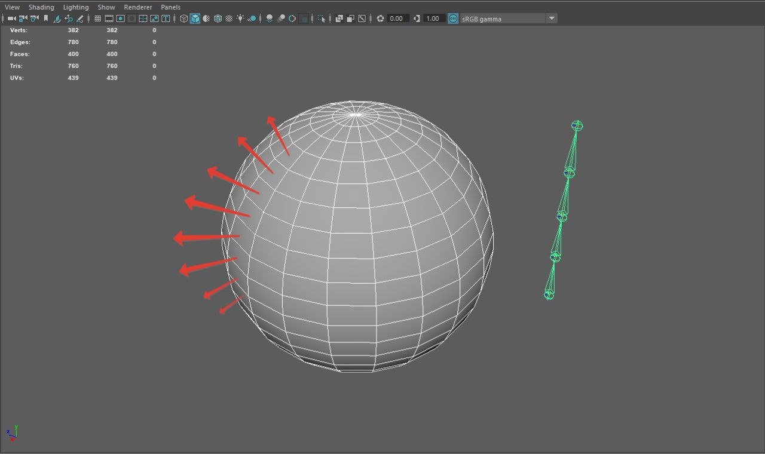Screen dimensions: 765x454
Task: Open the Panels menu
Action: pos(170,7)
